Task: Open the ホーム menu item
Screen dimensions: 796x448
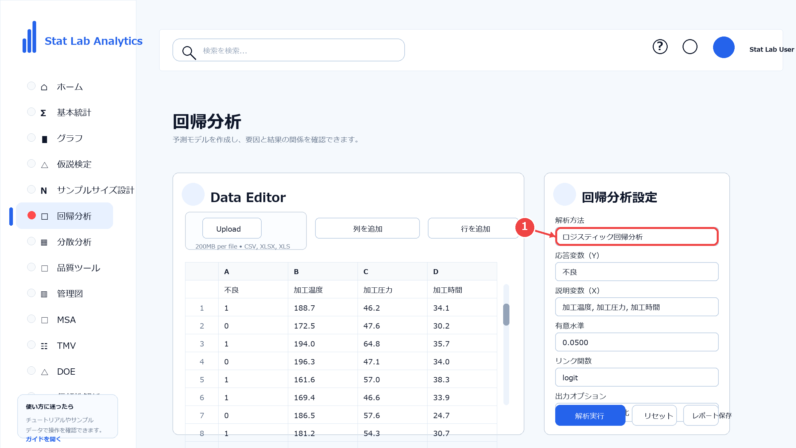Action: (70, 87)
